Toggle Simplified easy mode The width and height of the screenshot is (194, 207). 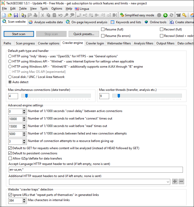[x=137, y=15]
